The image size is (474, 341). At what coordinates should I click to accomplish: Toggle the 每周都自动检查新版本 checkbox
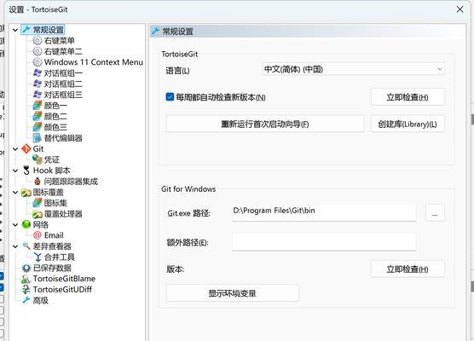coord(170,97)
